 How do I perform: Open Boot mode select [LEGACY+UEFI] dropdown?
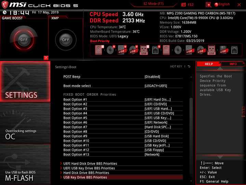click(156, 86)
